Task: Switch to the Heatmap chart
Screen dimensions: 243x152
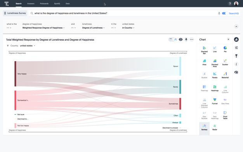Action: pos(215,88)
